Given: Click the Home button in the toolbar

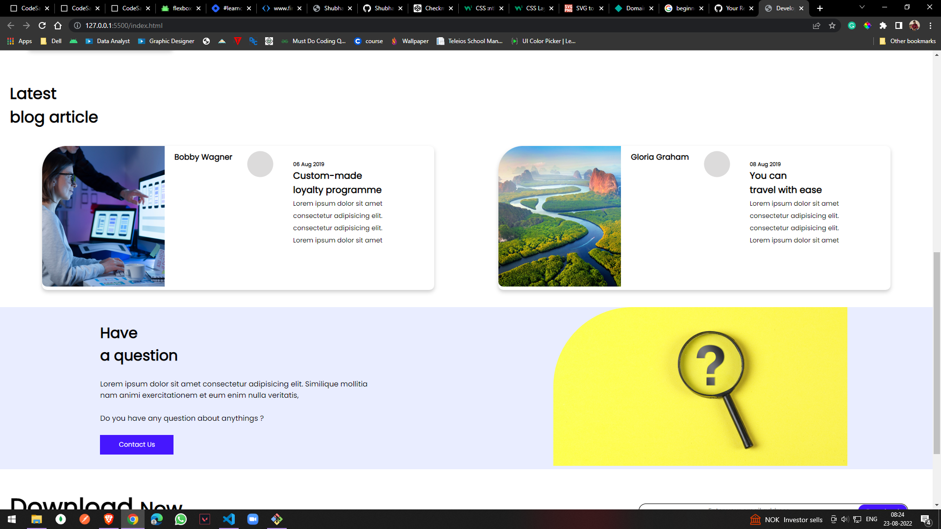Looking at the screenshot, I should coord(58,25).
